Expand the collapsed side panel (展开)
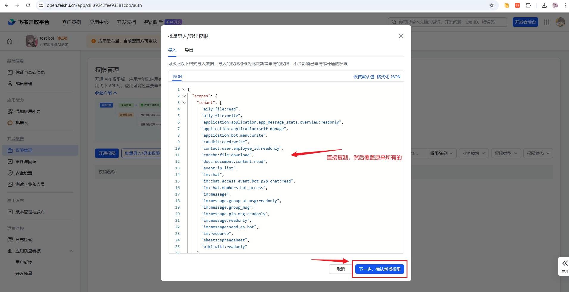The height and width of the screenshot is (292, 569). tap(565, 266)
